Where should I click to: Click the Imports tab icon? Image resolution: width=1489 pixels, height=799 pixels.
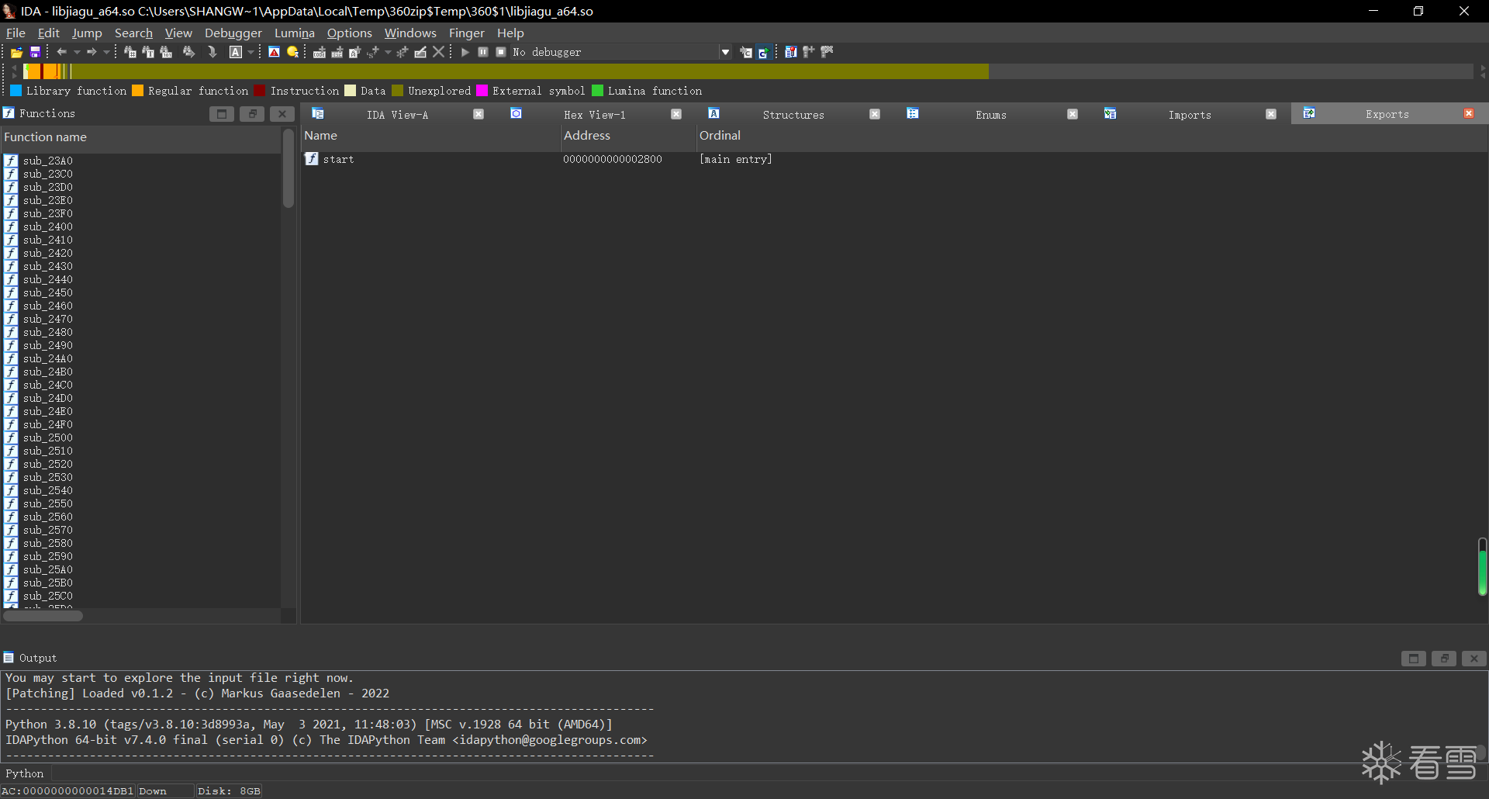(x=1110, y=114)
